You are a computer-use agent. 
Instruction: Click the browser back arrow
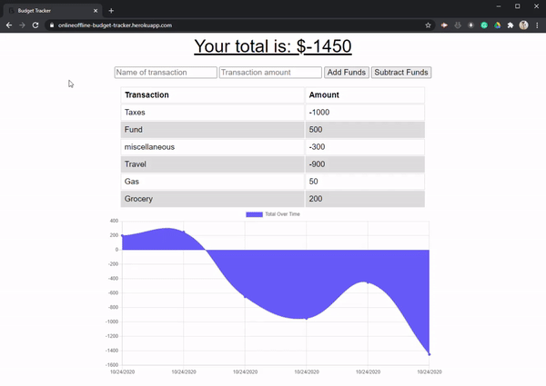coord(8,25)
